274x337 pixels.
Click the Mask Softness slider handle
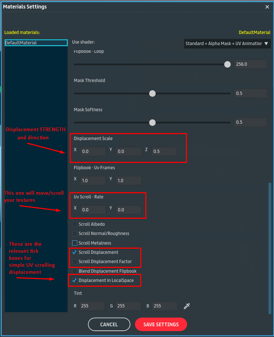152,122
